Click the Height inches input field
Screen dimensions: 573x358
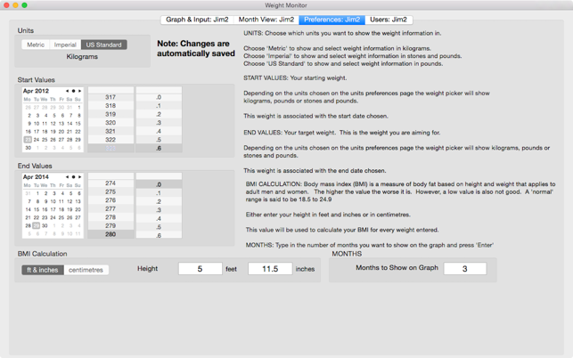(x=270, y=269)
